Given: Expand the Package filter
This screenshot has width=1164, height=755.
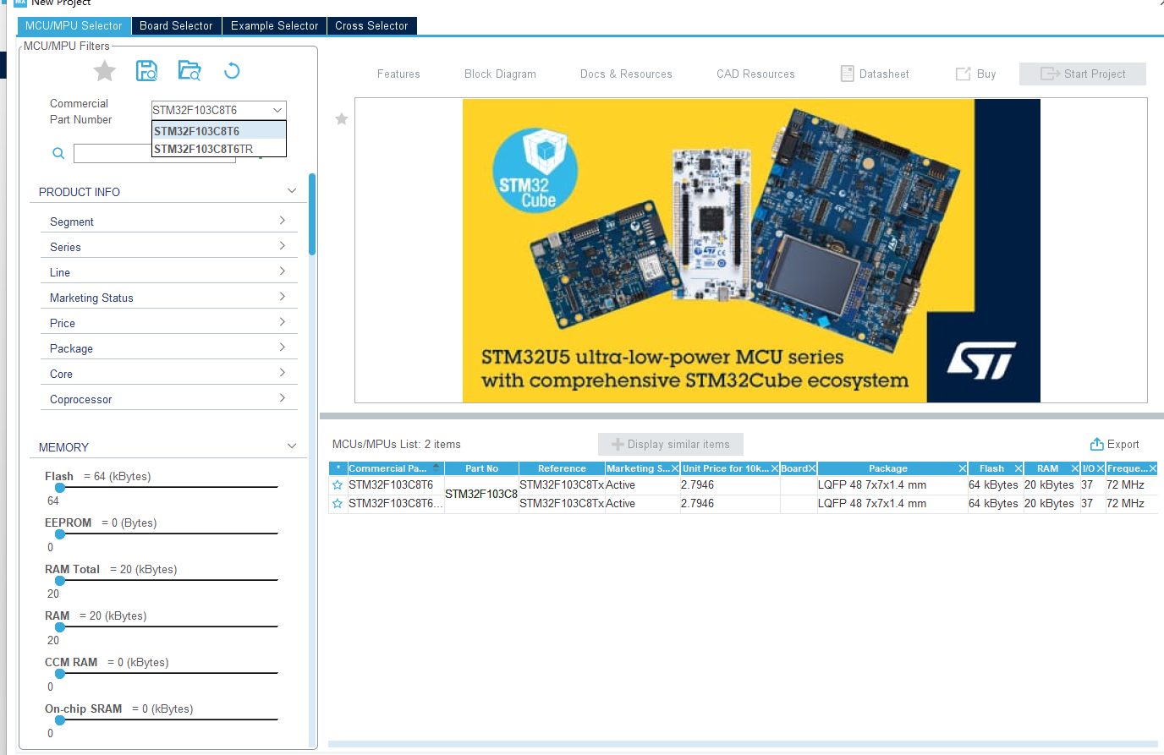Looking at the screenshot, I should [x=283, y=347].
